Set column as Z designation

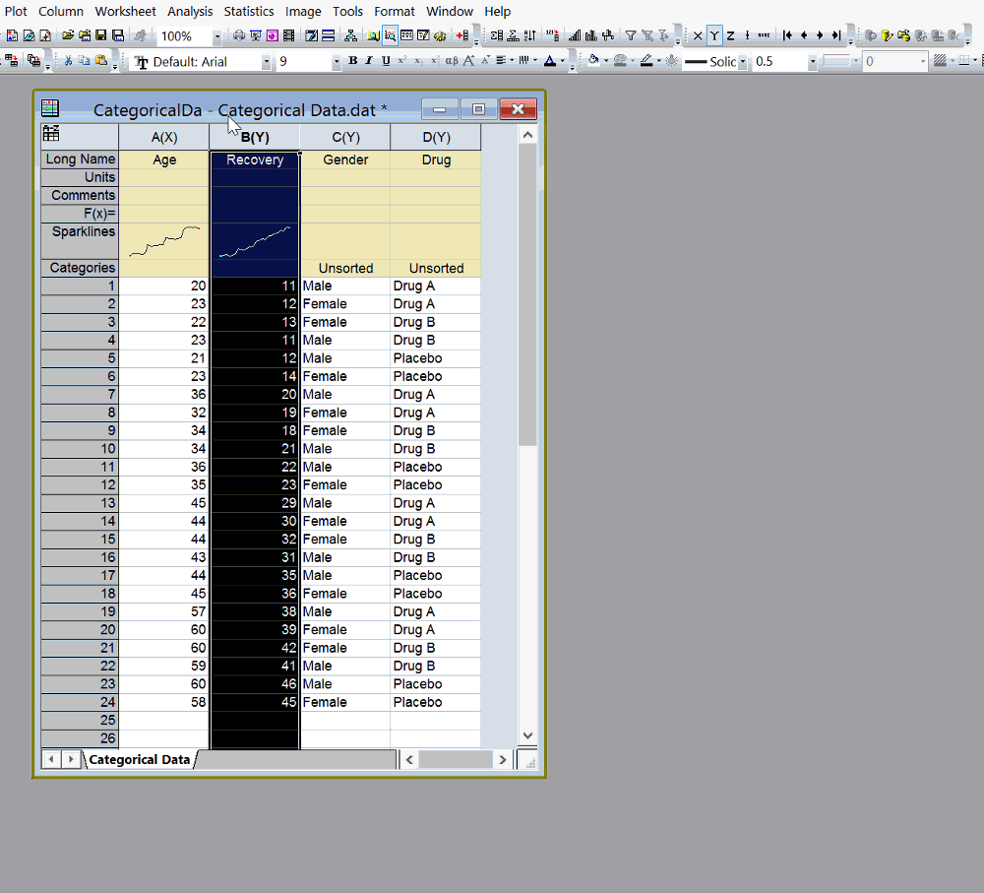point(730,36)
